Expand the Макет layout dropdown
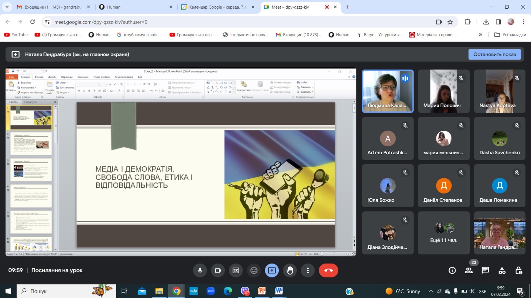 pos(62,82)
